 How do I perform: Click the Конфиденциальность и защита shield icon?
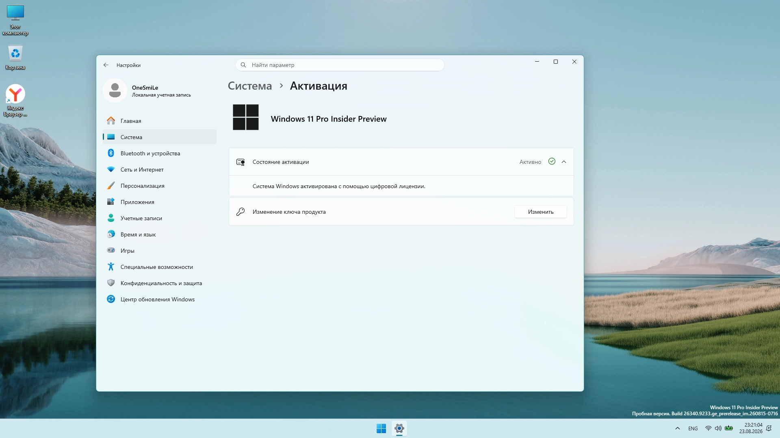(111, 283)
